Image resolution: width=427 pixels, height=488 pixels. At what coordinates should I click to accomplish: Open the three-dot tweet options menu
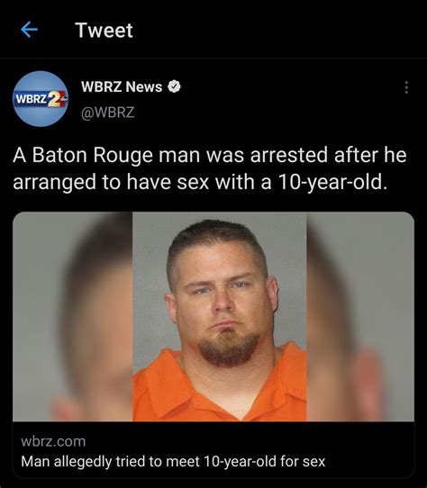[406, 87]
